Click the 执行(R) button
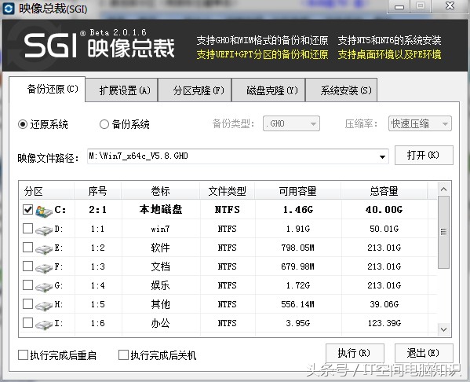 pyautogui.click(x=355, y=353)
